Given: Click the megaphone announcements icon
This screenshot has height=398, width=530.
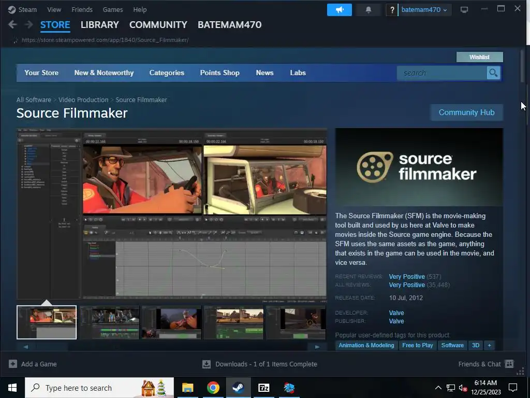Looking at the screenshot, I should click(x=340, y=10).
